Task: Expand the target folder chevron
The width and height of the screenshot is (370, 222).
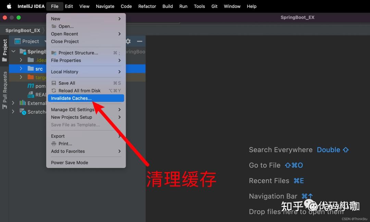Action: (21, 77)
